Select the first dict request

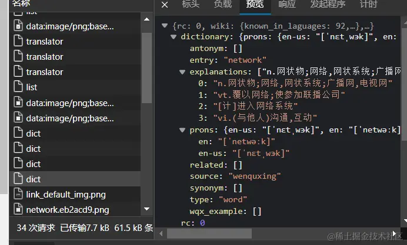[x=75, y=134]
